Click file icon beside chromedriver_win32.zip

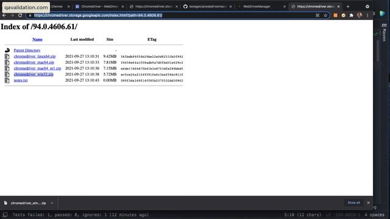pos(7,74)
